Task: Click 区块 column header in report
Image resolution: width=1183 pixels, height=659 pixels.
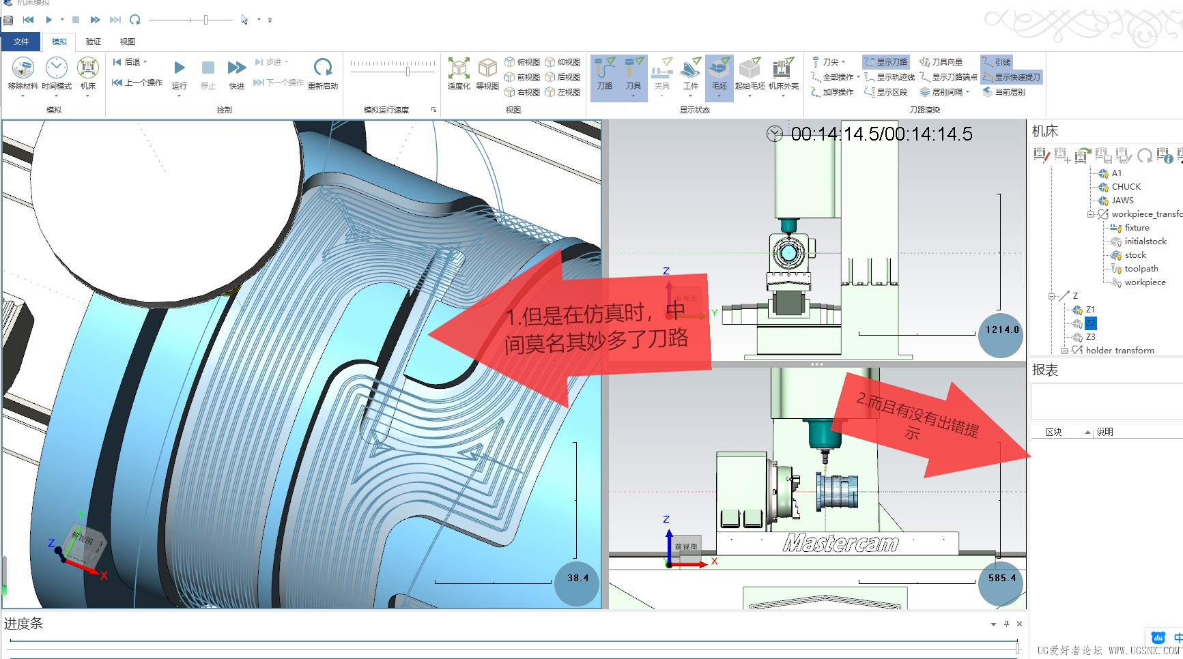Action: (x=1053, y=432)
